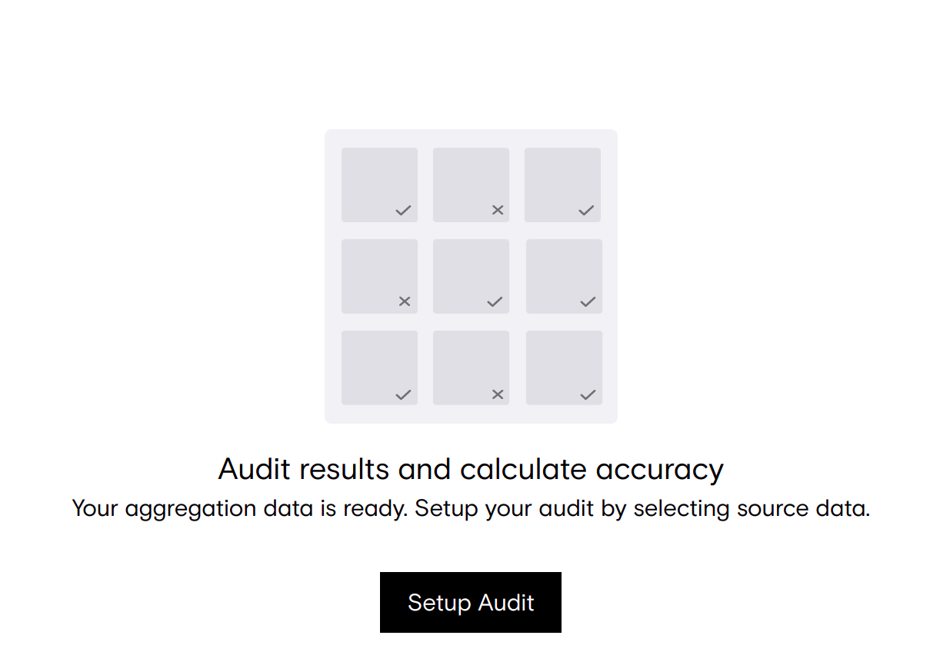Click the checkmark in the top-left tile
The height and width of the screenshot is (672, 940).
[x=403, y=210]
